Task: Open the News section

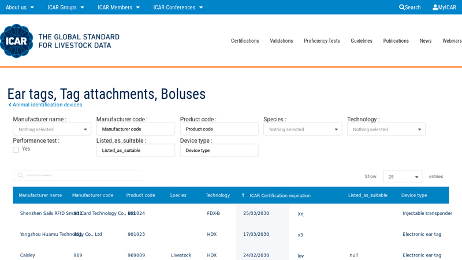Action: (426, 40)
